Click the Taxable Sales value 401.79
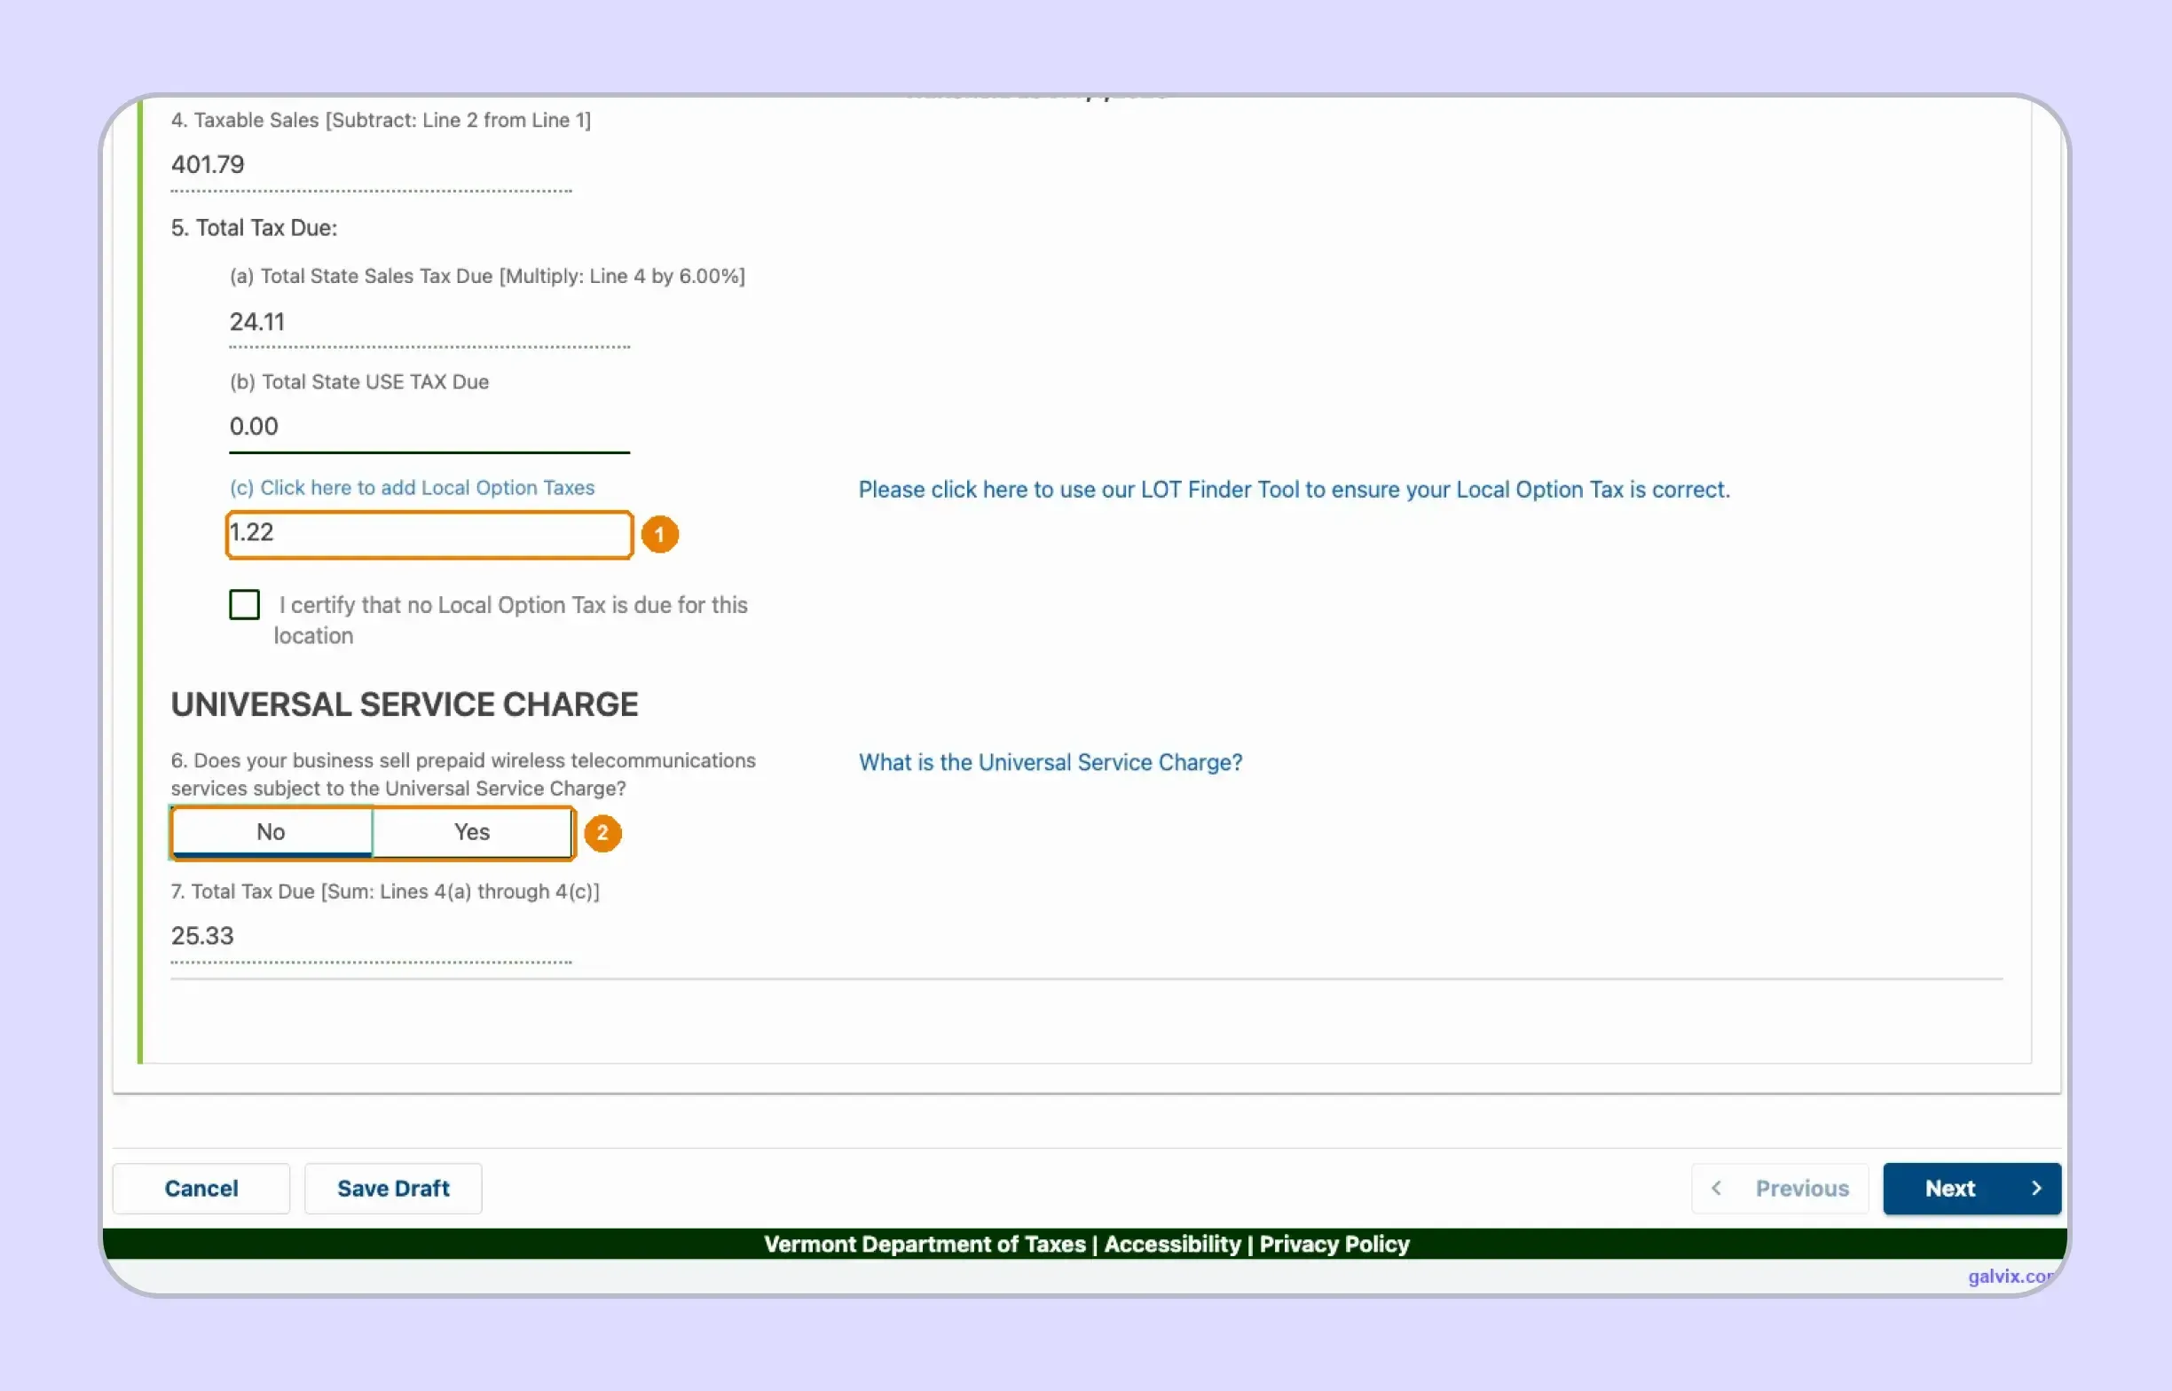Image resolution: width=2172 pixels, height=1391 pixels. coord(208,164)
